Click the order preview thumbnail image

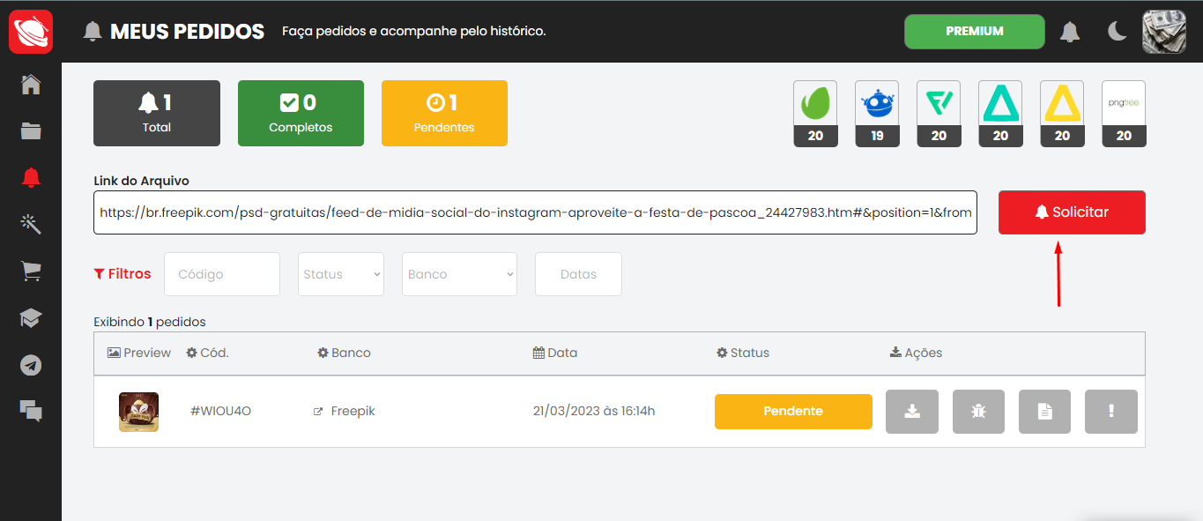point(138,412)
